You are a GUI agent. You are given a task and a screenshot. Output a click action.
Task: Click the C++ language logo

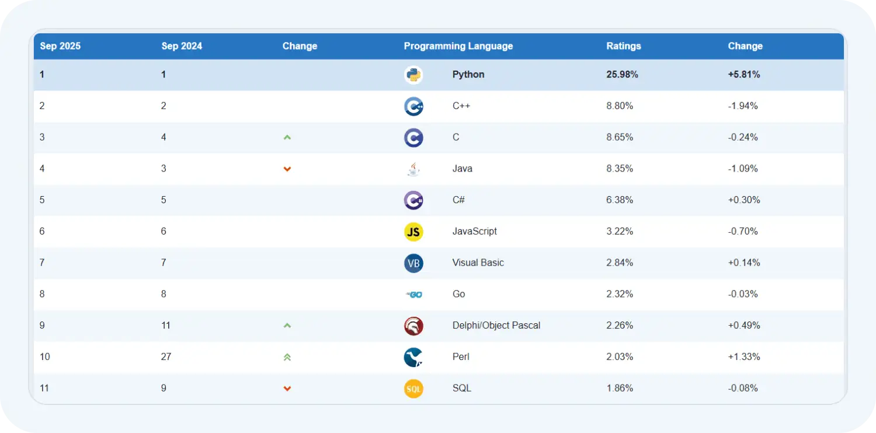point(413,106)
